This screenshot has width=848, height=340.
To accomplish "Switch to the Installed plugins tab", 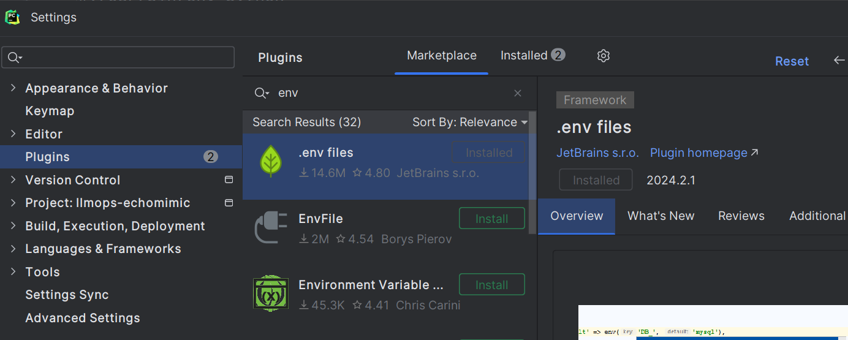I will pos(532,56).
